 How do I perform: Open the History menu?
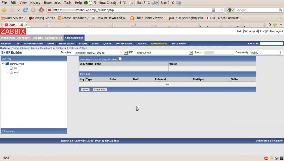pos(35,3)
